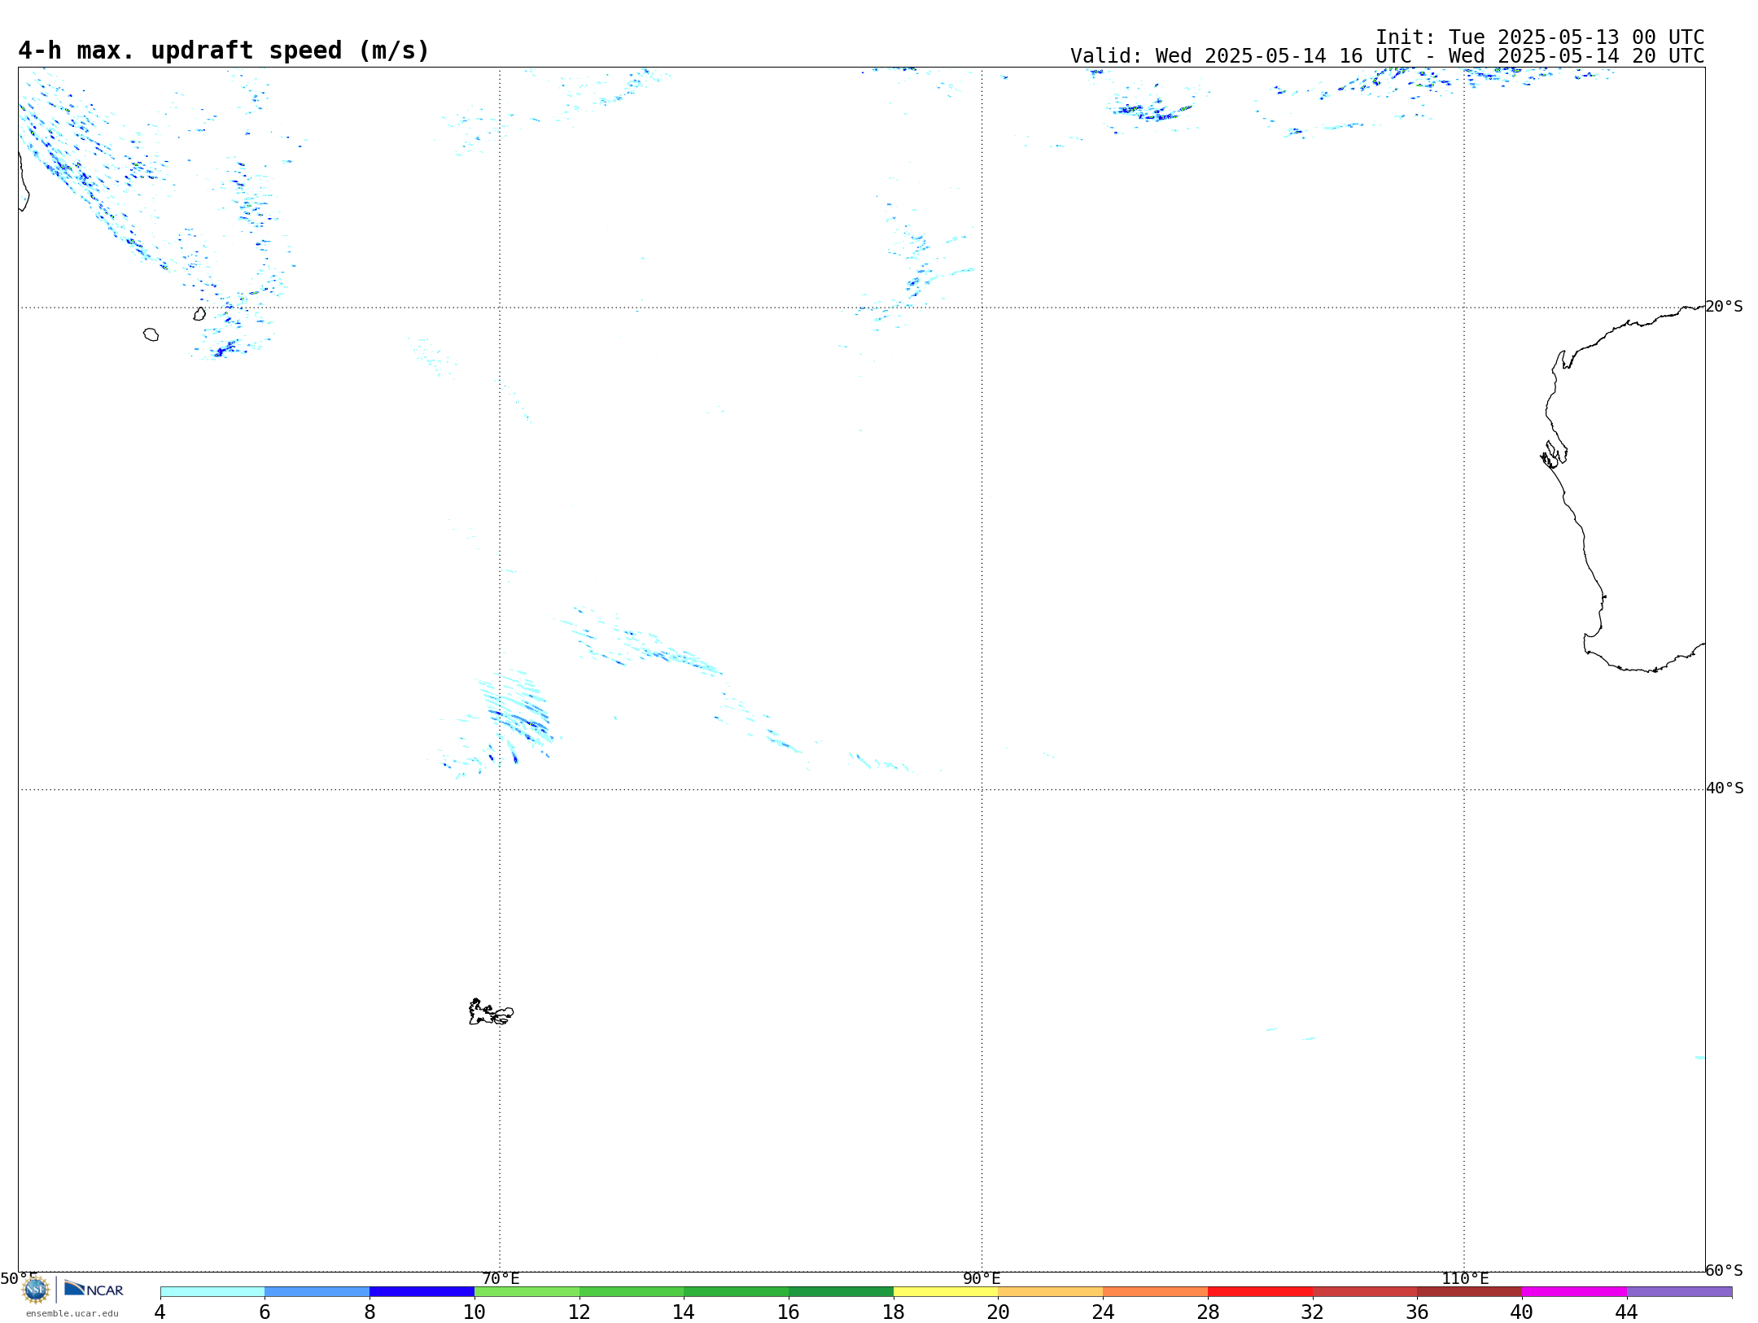Click the ensemble.ucar.edu text
The width and height of the screenshot is (1758, 1323).
pos(72,1313)
